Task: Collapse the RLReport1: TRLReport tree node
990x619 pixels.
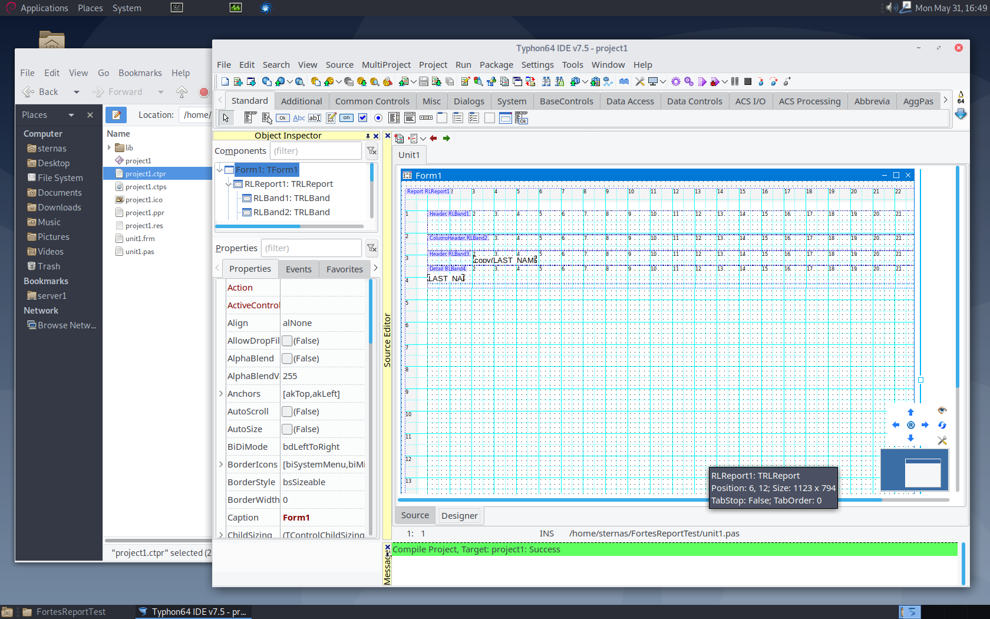Action: pyautogui.click(x=228, y=184)
